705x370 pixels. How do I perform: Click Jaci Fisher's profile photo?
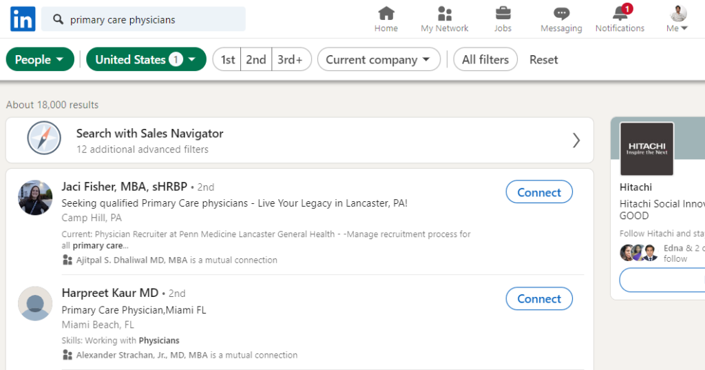coord(35,198)
